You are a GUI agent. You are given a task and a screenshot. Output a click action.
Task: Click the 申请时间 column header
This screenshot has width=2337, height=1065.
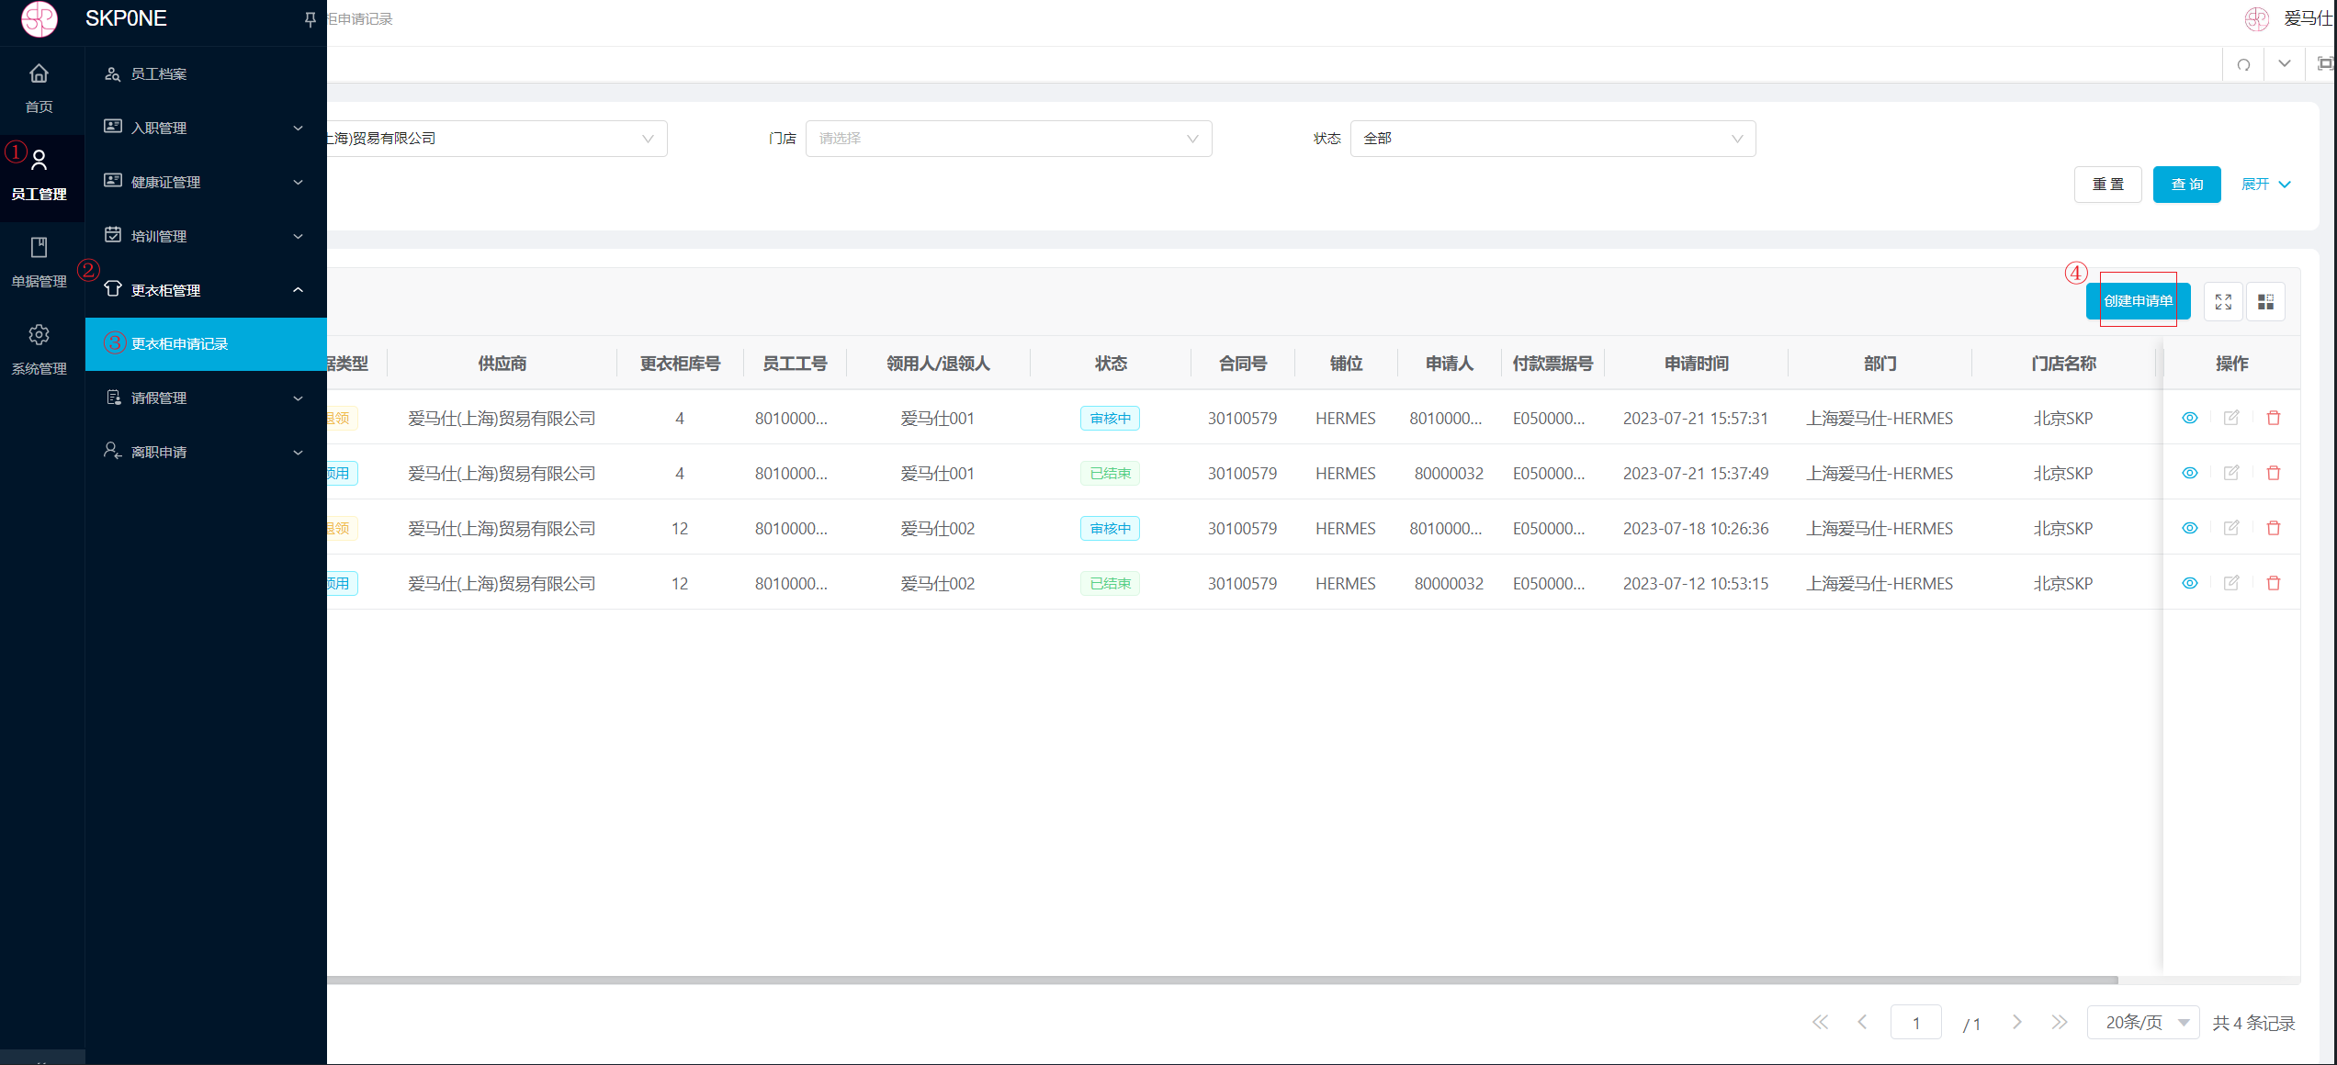pos(1696,364)
